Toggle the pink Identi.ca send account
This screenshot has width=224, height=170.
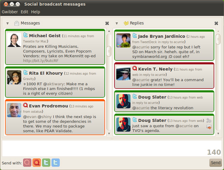tap(27, 163)
